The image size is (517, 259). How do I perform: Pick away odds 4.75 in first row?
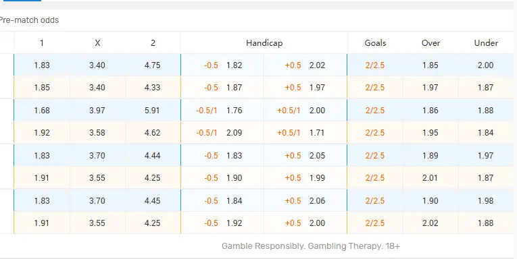(x=152, y=65)
